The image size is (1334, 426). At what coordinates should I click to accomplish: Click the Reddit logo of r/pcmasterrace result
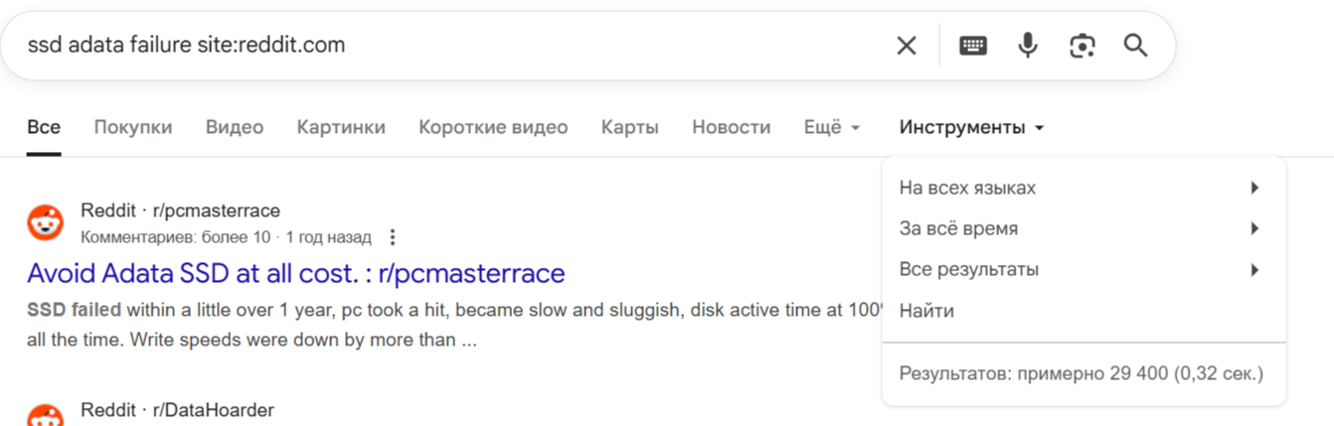tap(45, 222)
